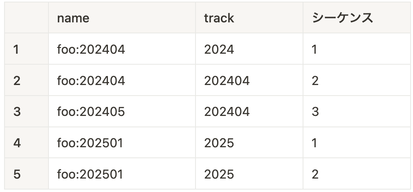Click the foo:202501 cell in row 4
This screenshot has width=413, height=192.
(122, 143)
